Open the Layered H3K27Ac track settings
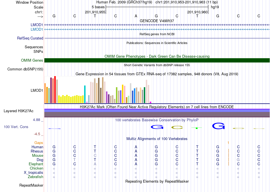 click(x=18, y=111)
